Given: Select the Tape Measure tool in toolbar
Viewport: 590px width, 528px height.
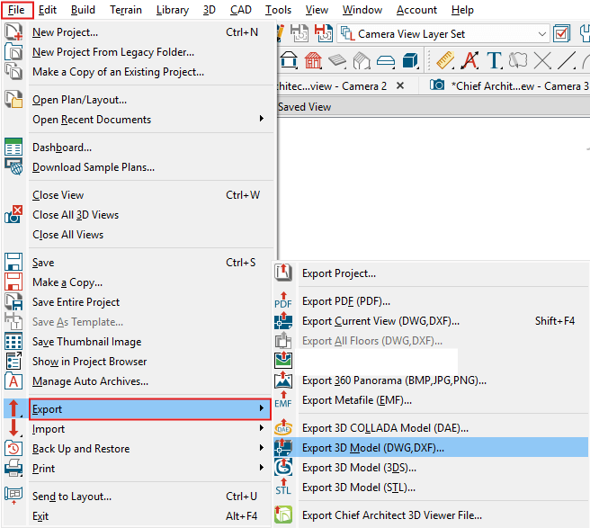Looking at the screenshot, I should point(445,60).
